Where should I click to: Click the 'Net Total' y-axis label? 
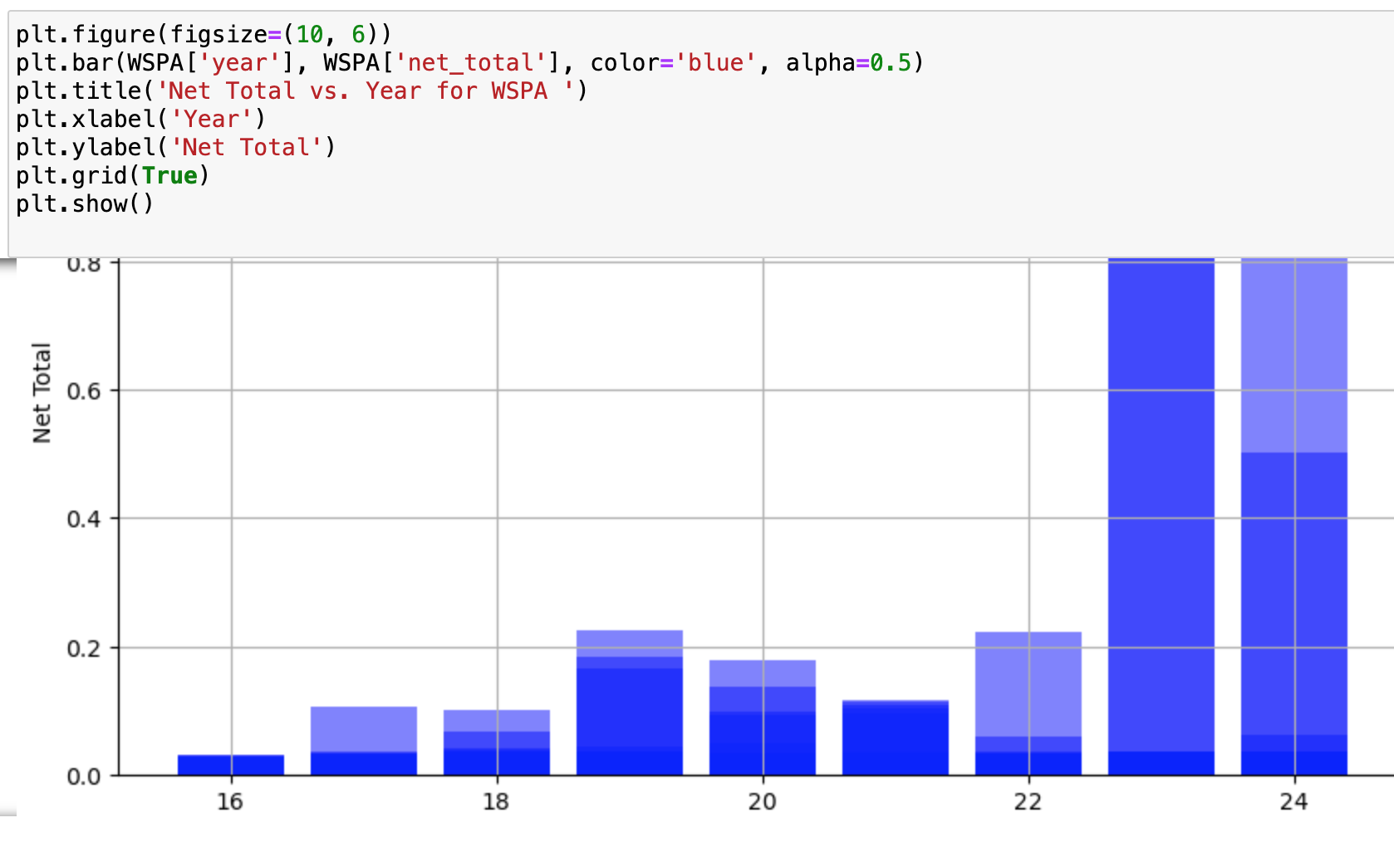click(x=42, y=393)
